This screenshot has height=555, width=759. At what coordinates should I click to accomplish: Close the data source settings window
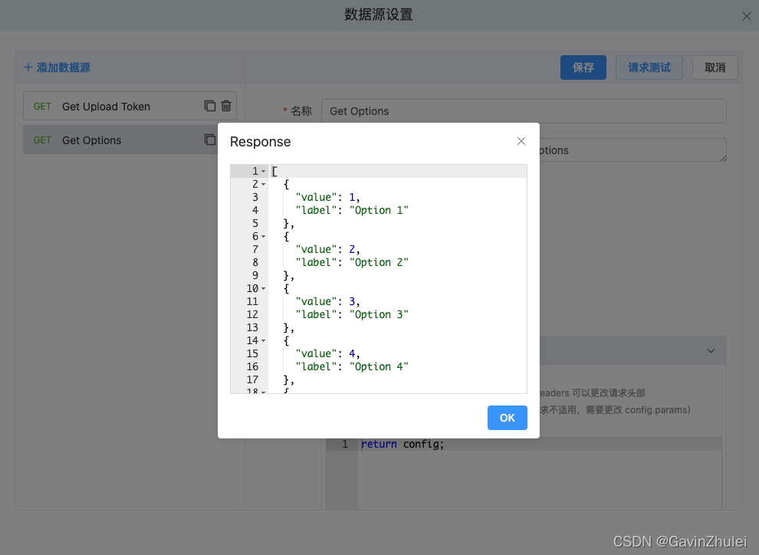pos(746,16)
